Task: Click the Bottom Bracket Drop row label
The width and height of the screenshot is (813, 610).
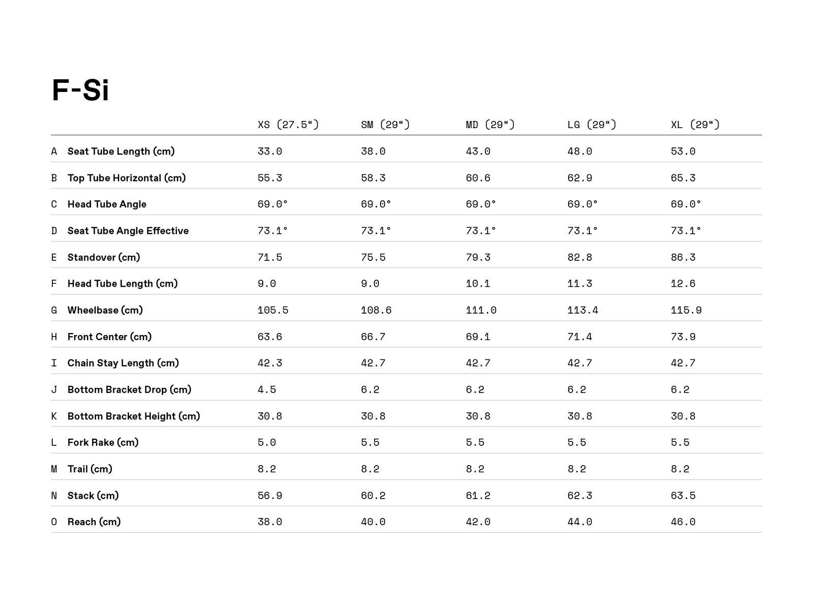Action: (x=130, y=389)
